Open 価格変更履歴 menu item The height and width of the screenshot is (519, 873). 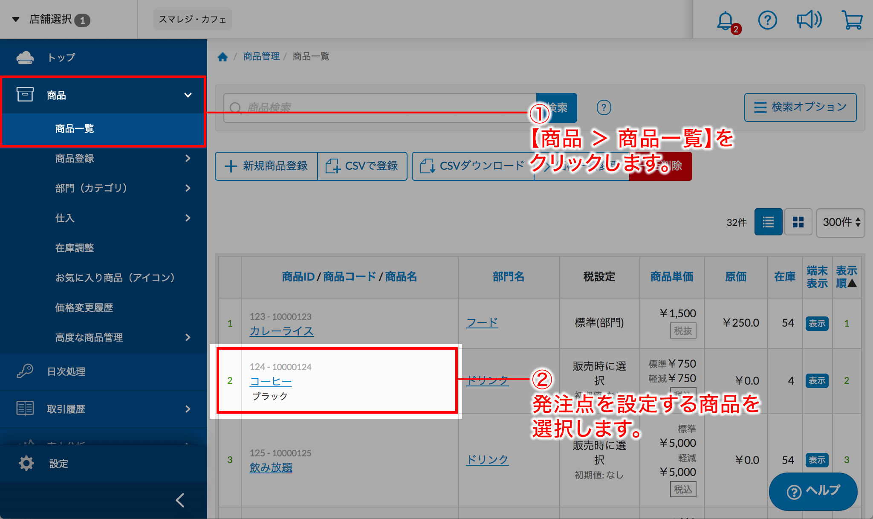tap(84, 307)
